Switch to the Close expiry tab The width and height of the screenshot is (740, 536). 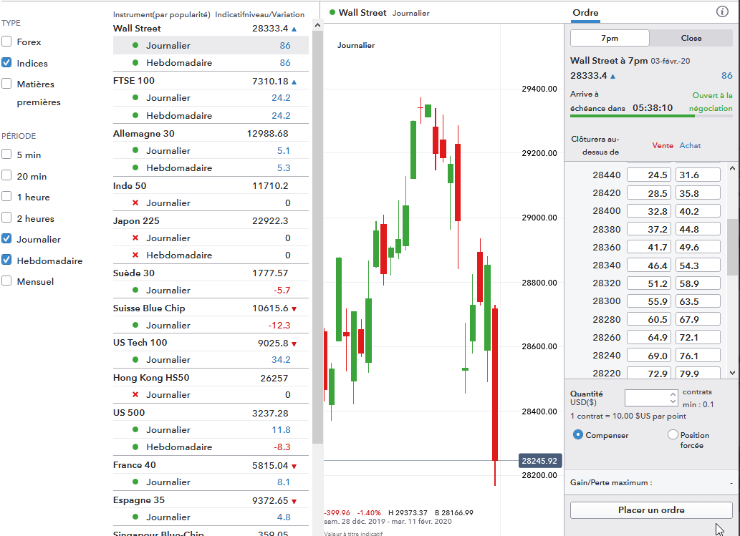[x=691, y=38]
